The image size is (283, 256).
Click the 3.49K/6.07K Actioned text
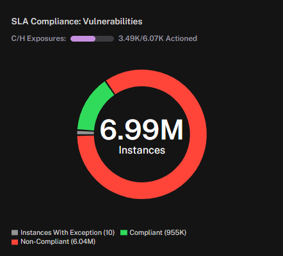pos(158,38)
